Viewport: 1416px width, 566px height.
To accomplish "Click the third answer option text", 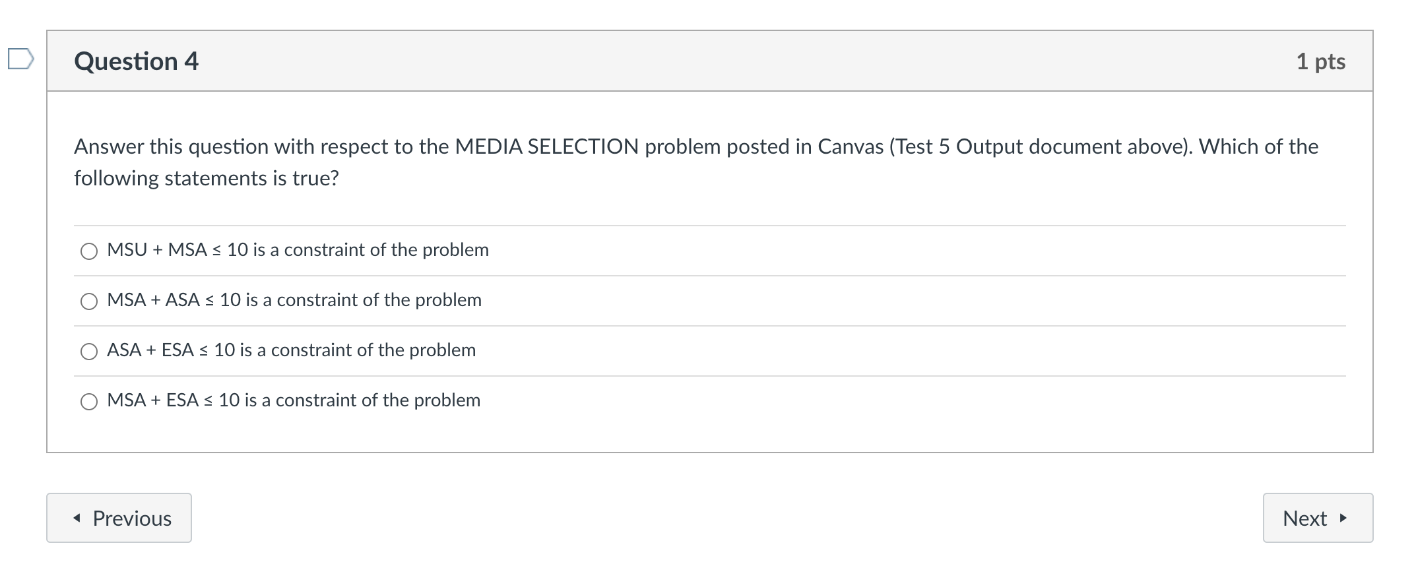I will click(291, 351).
